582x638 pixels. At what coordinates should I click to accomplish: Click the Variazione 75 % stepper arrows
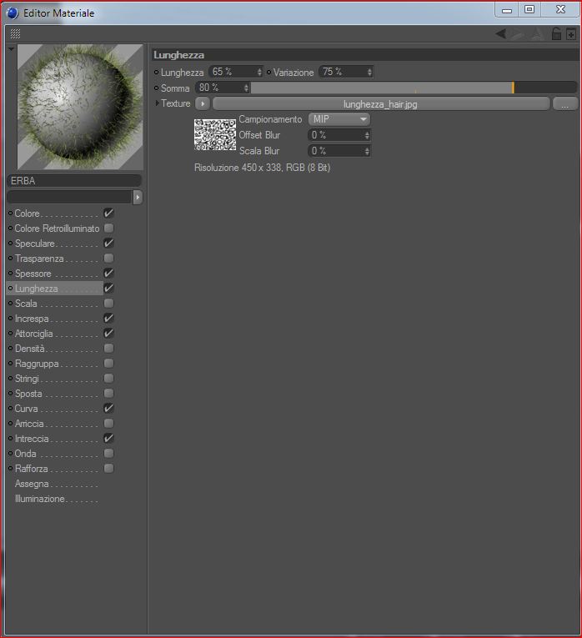click(369, 72)
